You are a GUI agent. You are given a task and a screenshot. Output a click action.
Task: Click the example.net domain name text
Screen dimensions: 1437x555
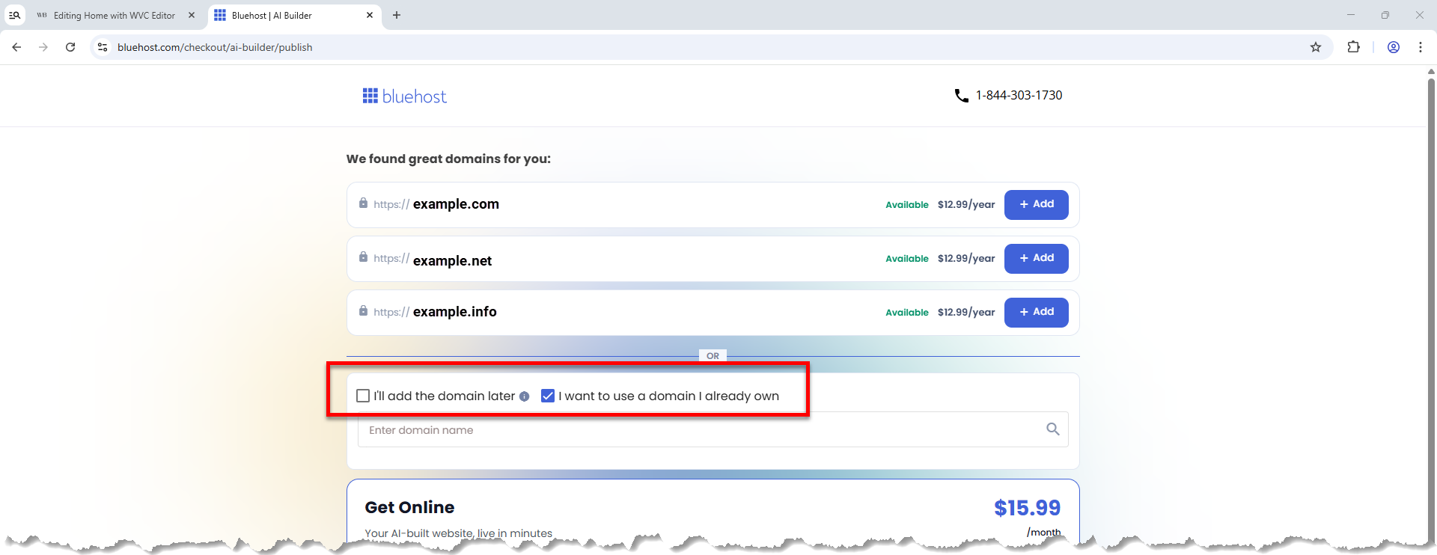pos(452,261)
